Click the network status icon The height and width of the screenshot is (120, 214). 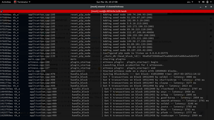(199, 2)
